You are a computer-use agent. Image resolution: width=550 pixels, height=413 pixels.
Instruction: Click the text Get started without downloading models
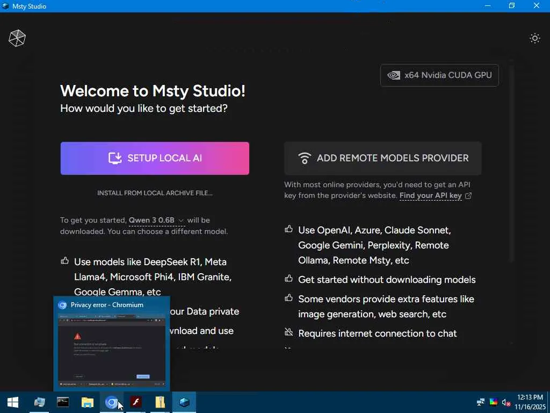click(x=387, y=280)
